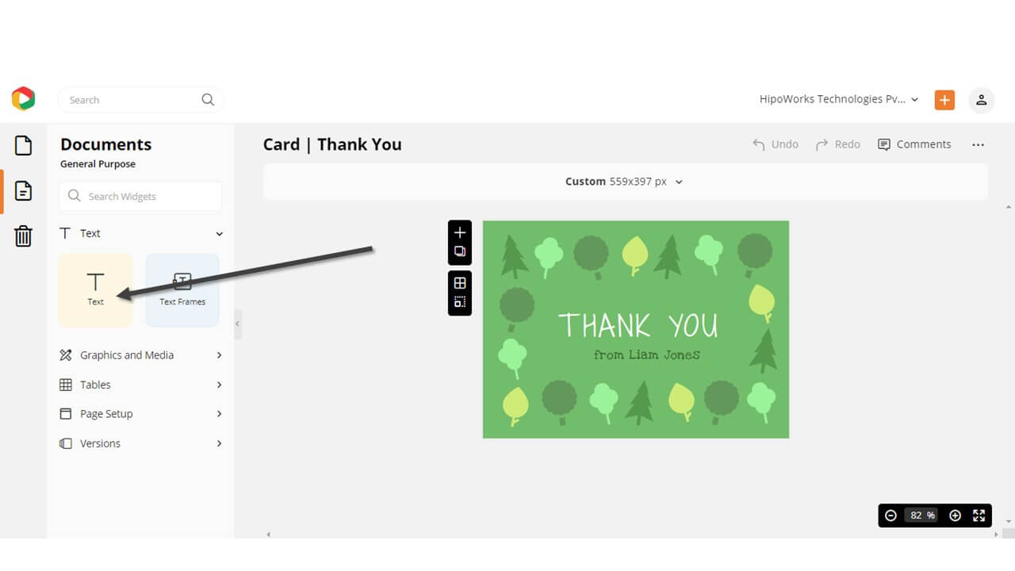The height and width of the screenshot is (571, 1015).
Task: Collapse the Text widgets section
Action: click(x=219, y=233)
